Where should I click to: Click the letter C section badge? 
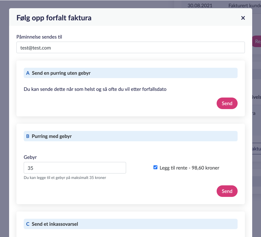tap(28, 224)
